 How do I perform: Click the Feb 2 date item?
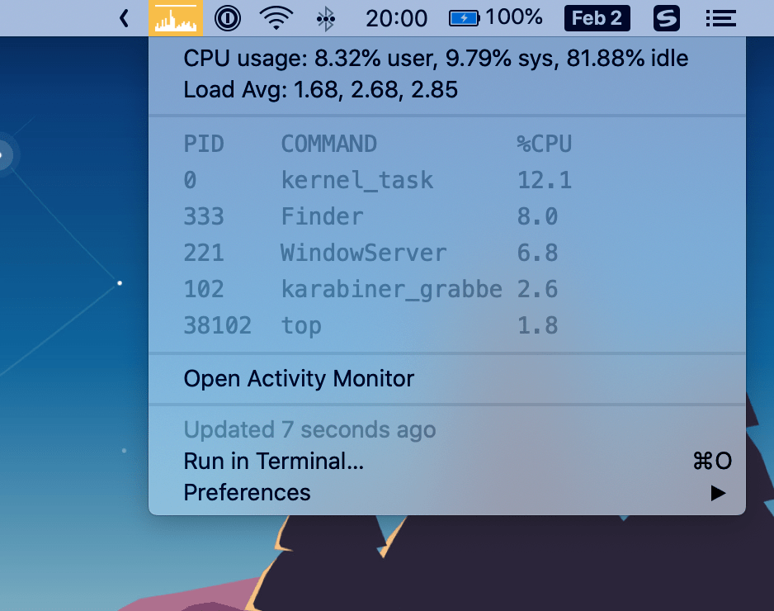coord(597,18)
